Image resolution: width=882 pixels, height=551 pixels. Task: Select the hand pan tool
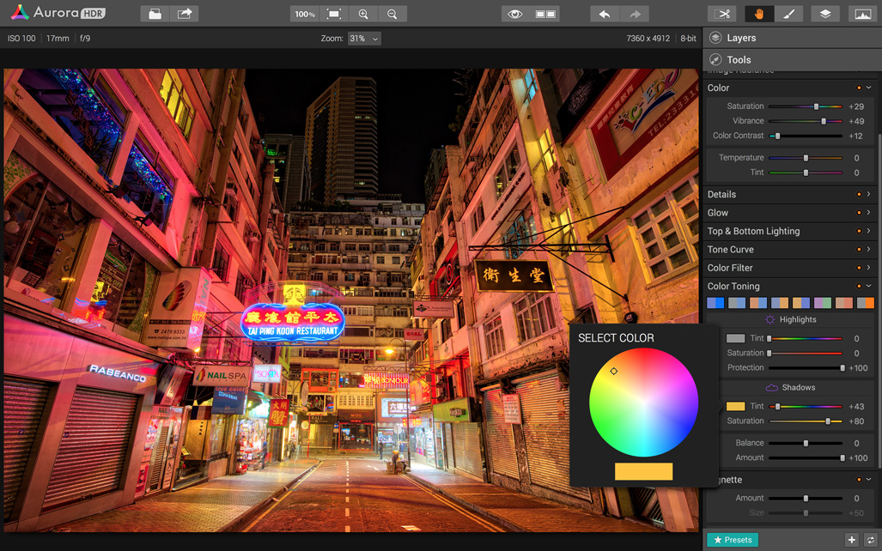pyautogui.click(x=759, y=14)
